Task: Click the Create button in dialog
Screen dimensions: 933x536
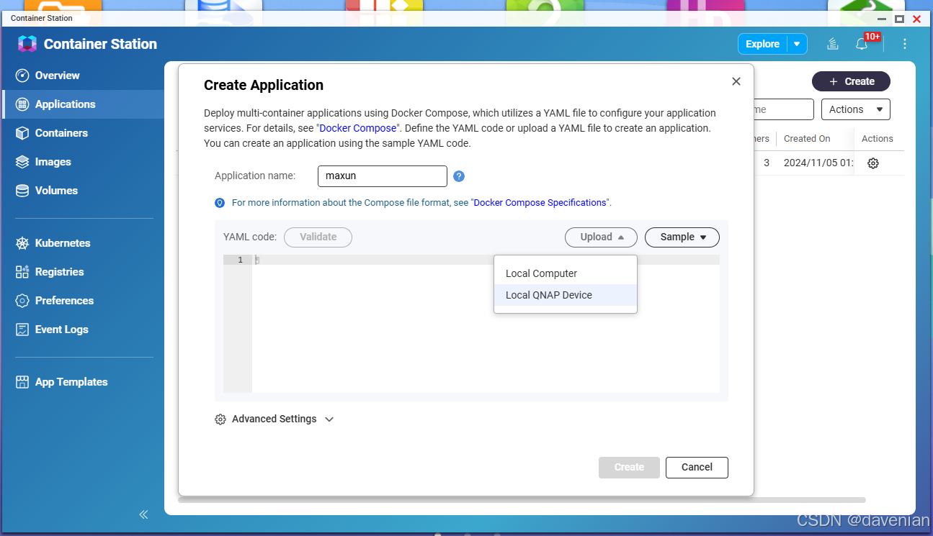Action: tap(629, 467)
